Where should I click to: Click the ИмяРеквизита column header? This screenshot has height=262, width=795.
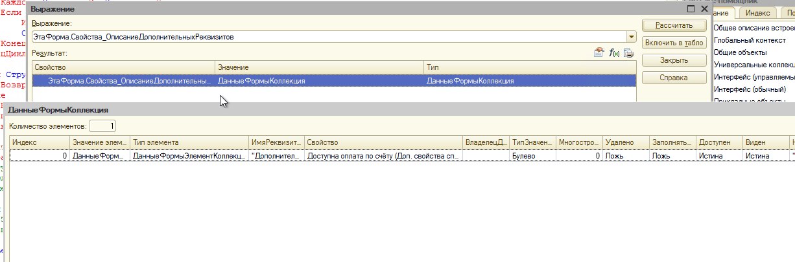[x=276, y=142]
